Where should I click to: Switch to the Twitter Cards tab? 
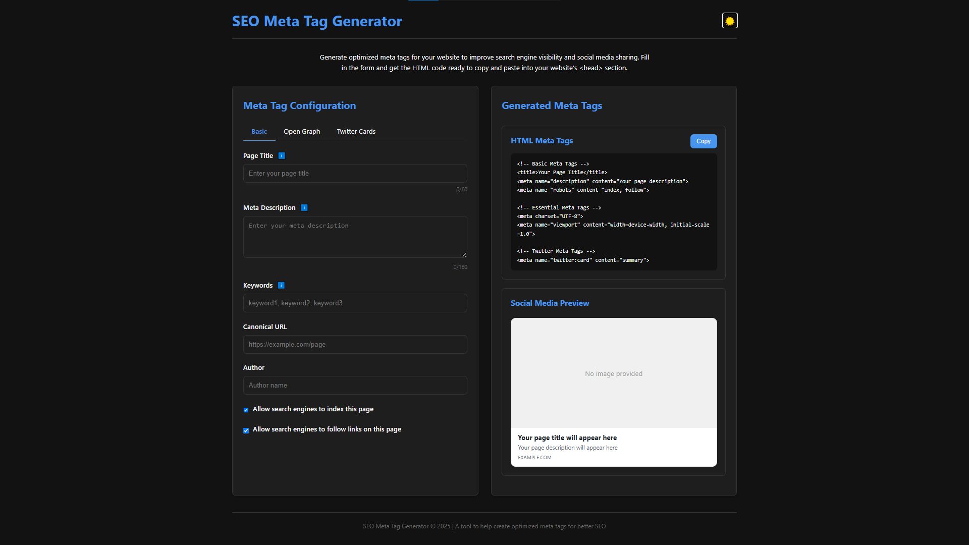point(356,132)
